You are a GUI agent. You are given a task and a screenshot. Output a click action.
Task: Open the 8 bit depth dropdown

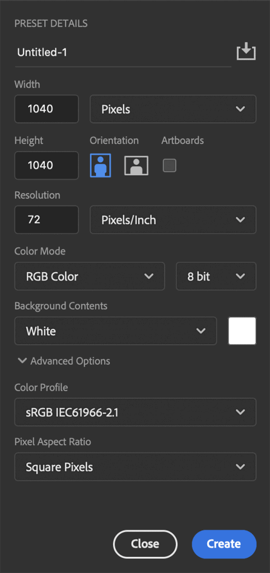[216, 276]
